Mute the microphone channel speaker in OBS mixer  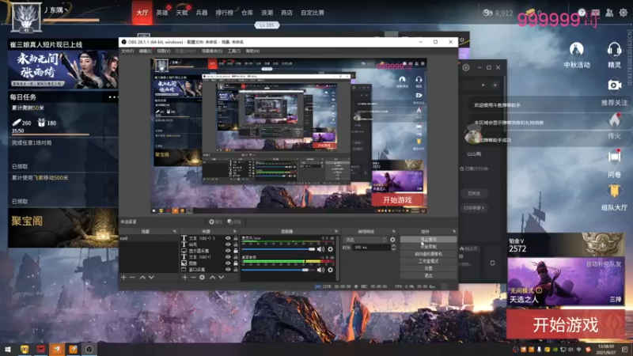pyautogui.click(x=320, y=249)
